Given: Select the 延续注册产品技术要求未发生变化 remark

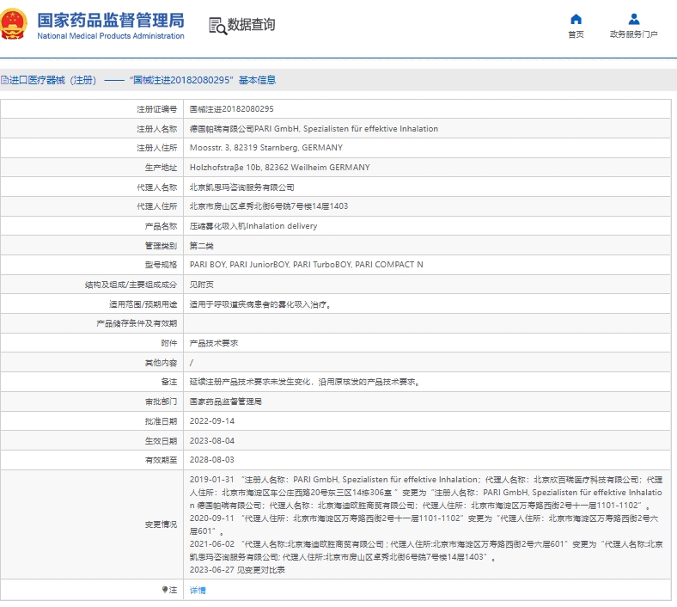Looking at the screenshot, I should (305, 382).
